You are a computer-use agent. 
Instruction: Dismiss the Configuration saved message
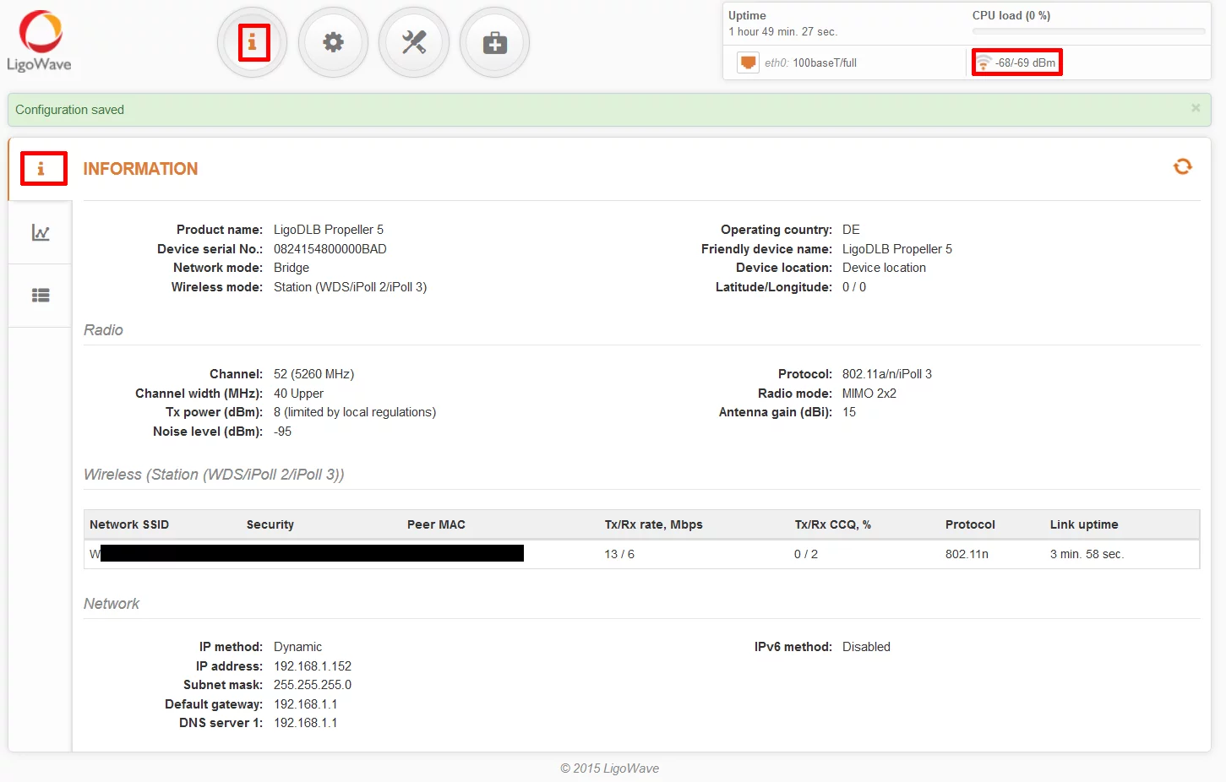(x=1196, y=108)
